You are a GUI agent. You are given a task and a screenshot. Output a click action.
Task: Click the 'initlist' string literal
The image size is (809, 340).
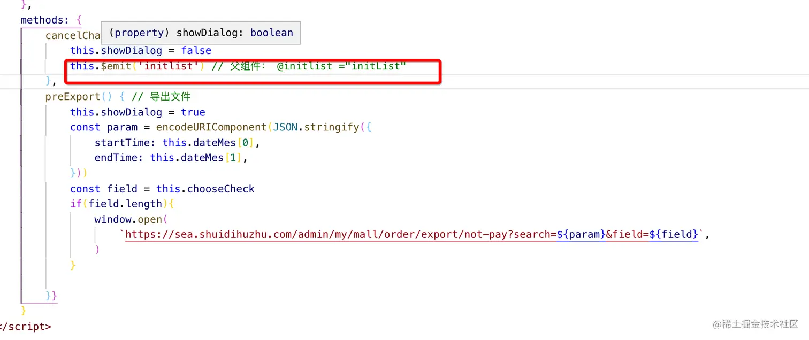pyautogui.click(x=169, y=67)
